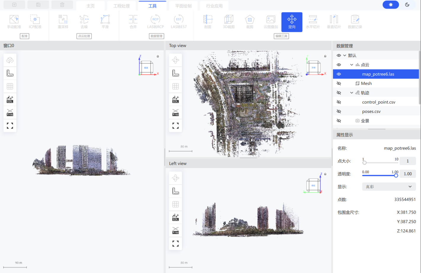Switch to dark theme with moon button
421x273 pixels.
[407, 5]
